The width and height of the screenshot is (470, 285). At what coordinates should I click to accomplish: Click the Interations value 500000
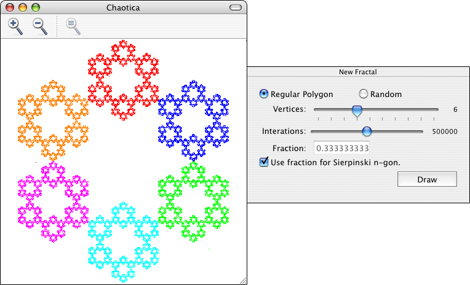point(445,131)
